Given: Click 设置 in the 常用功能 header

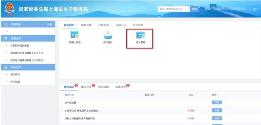Looking at the screenshot, I should click(x=50, y=24).
